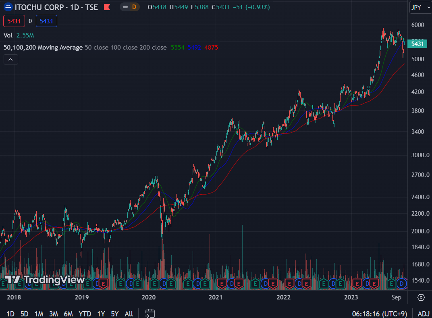
Task: Click the 4200 price scale label
Action: pos(417,92)
